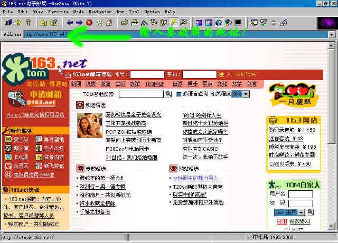The height and width of the screenshot is (243, 338).
Task: Click the green checkmark toolbar icon
Action: 264,22
